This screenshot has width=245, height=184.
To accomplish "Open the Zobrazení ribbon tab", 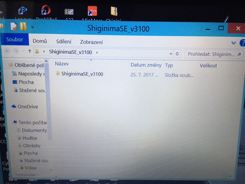I will point(91,42).
